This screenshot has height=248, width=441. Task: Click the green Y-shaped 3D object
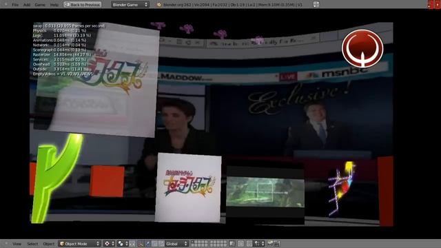55,178
